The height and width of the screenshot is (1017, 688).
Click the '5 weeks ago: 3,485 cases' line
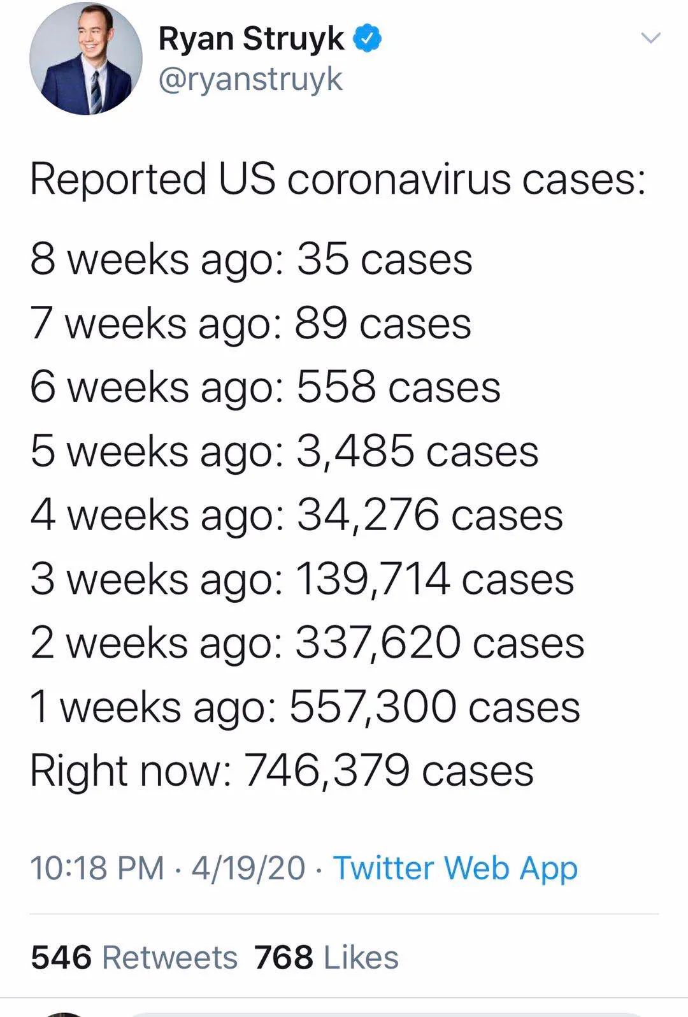coord(284,452)
